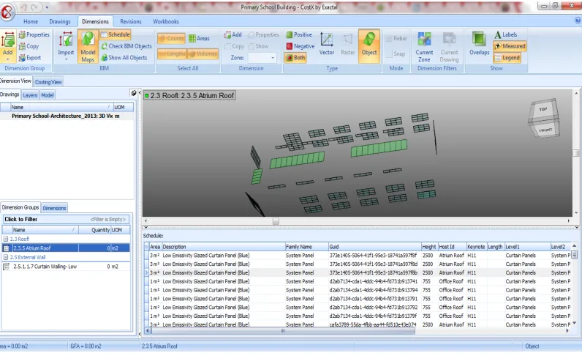Click Copy in Dimension Group section
Viewport: 582px width, 353px height.
pyautogui.click(x=29, y=46)
